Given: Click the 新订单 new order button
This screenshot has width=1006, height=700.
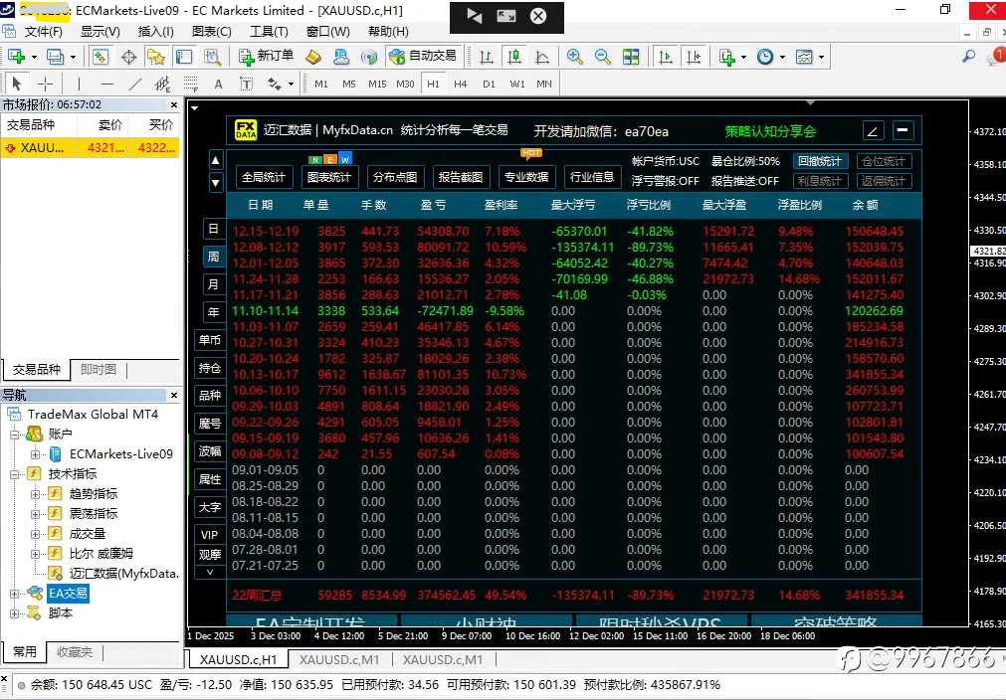Looking at the screenshot, I should click(266, 57).
